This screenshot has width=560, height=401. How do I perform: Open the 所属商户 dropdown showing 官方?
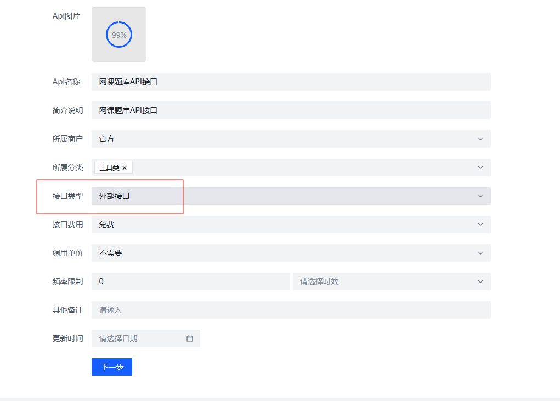click(291, 139)
